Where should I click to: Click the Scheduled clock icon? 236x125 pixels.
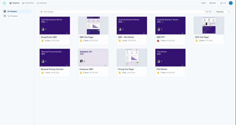[x=38, y=3]
